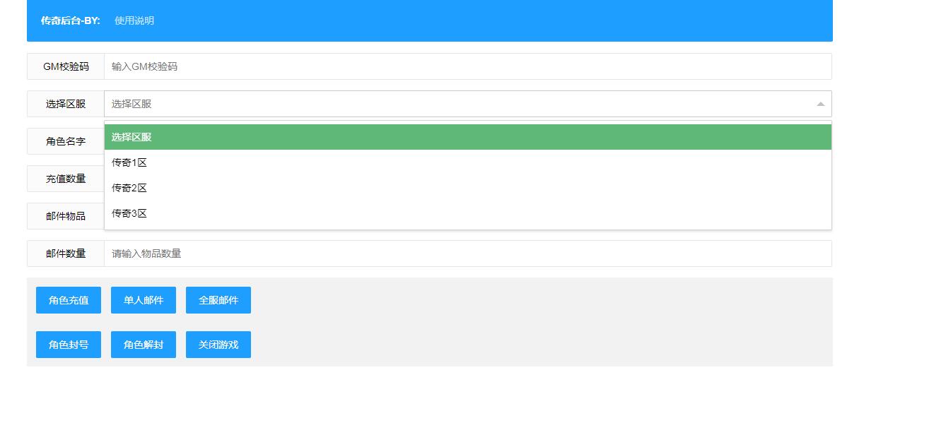The width and height of the screenshot is (929, 423).
Task: Ban a character with 角色封号
Action: click(x=69, y=345)
